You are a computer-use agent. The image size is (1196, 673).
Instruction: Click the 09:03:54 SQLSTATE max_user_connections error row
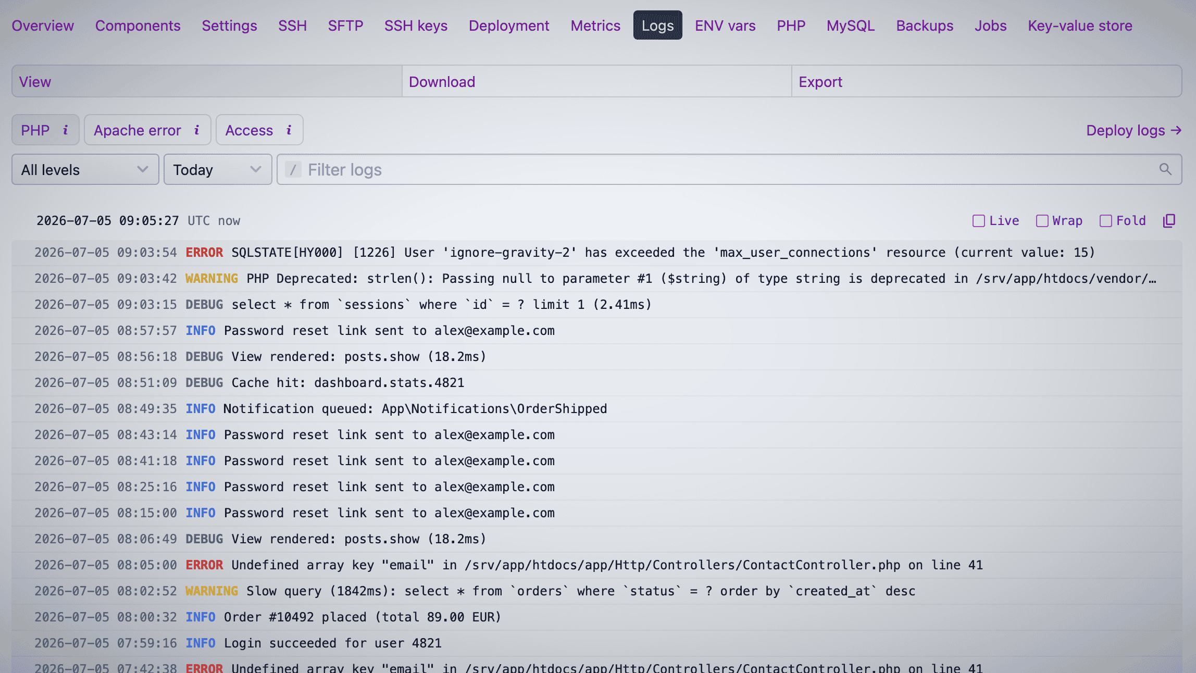click(597, 253)
